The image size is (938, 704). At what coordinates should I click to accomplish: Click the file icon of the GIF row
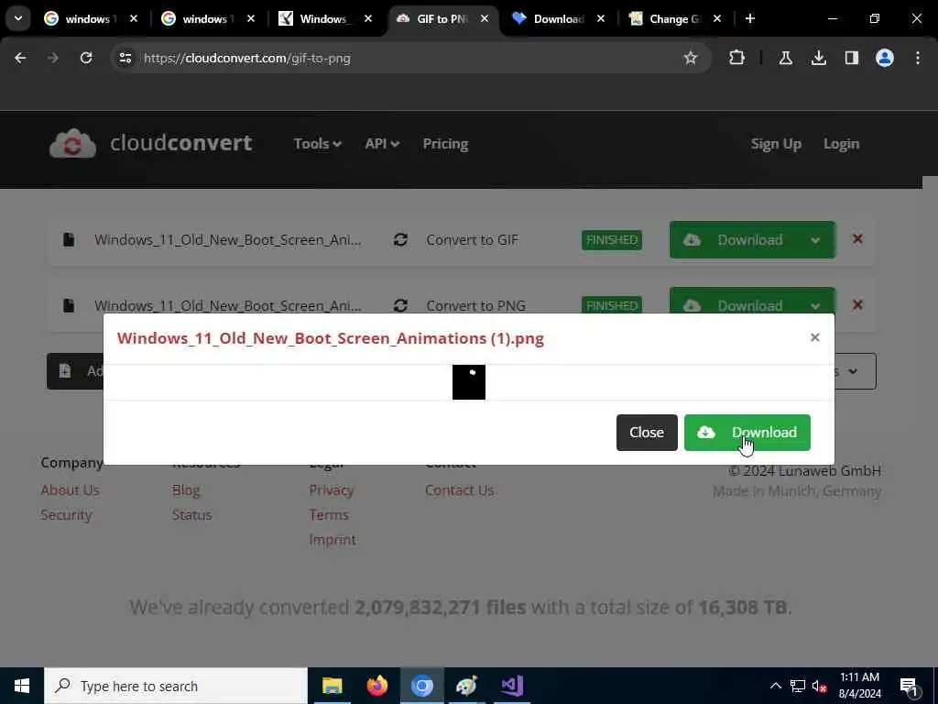(69, 239)
